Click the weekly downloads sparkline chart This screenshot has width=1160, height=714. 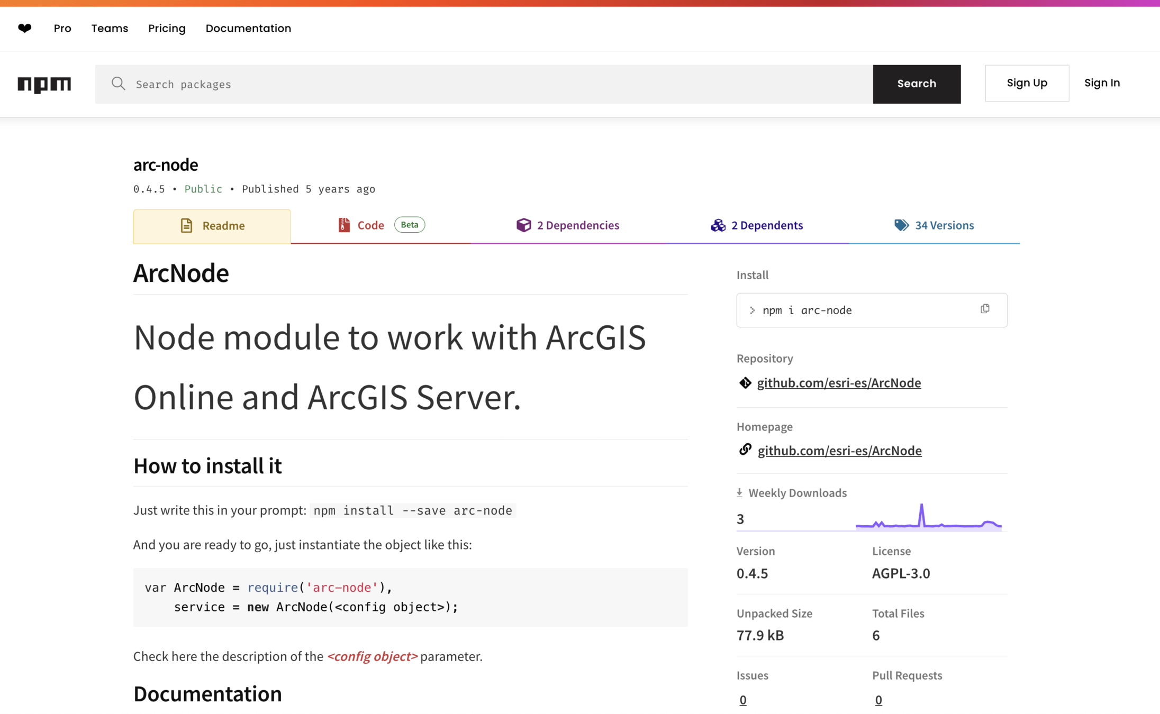point(928,518)
